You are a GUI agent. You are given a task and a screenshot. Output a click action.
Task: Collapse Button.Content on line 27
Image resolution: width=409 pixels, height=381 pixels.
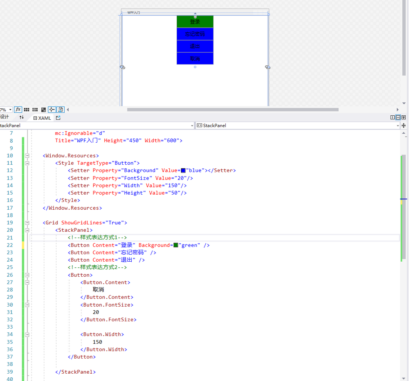(27, 282)
